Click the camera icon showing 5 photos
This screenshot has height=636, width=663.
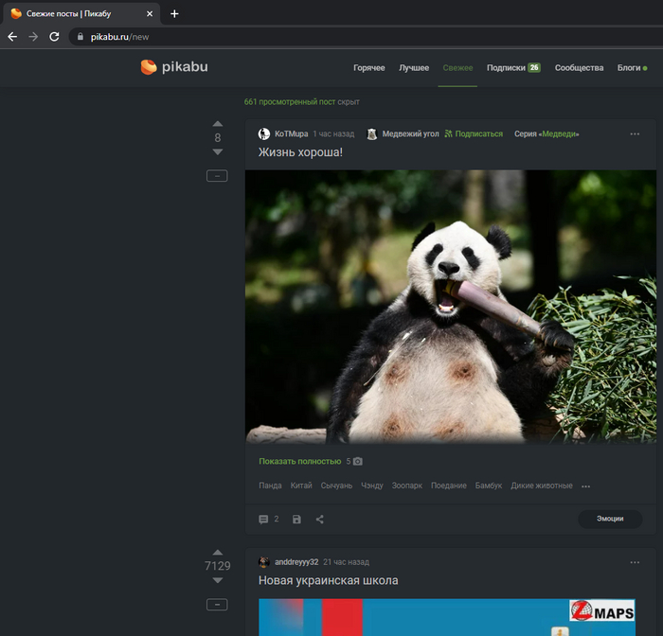358,461
